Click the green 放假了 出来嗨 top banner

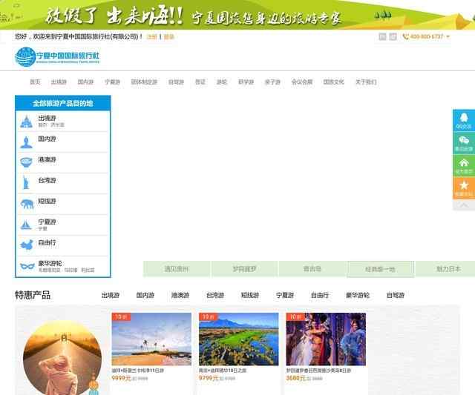coord(237,15)
